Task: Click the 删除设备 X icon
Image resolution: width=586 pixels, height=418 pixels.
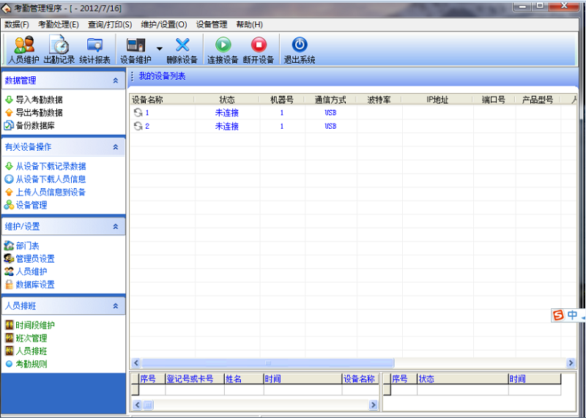Action: [182, 45]
